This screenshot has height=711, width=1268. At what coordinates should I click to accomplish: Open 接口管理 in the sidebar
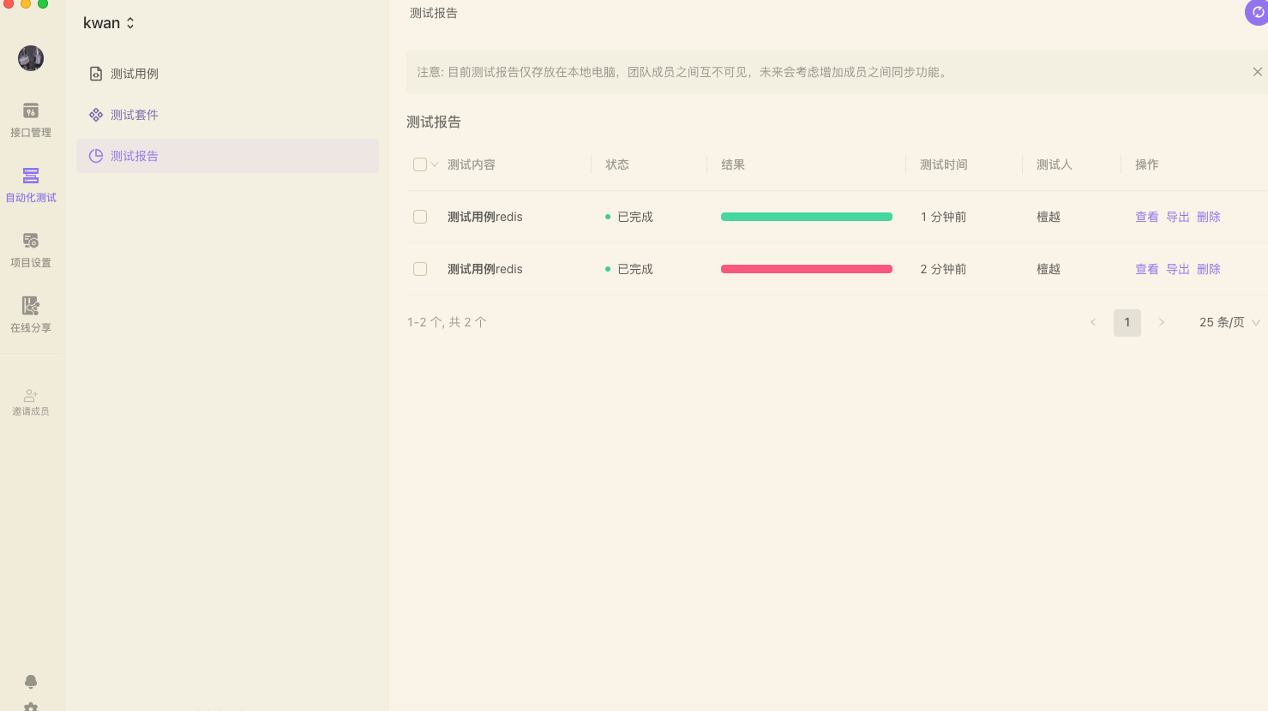pos(31,120)
